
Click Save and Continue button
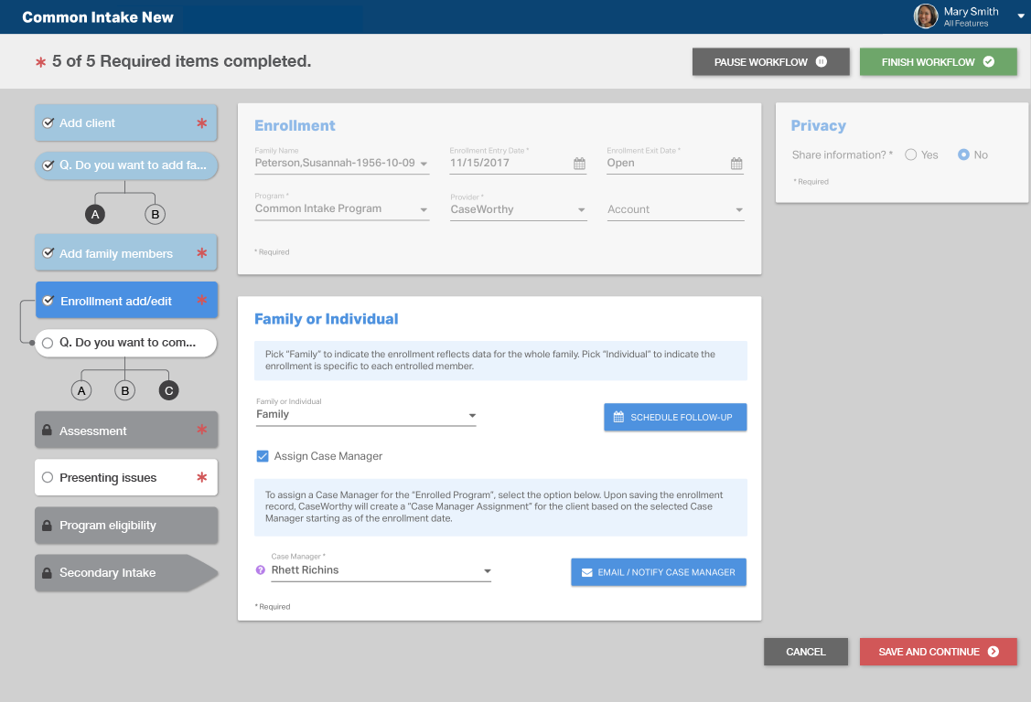pyautogui.click(x=939, y=652)
